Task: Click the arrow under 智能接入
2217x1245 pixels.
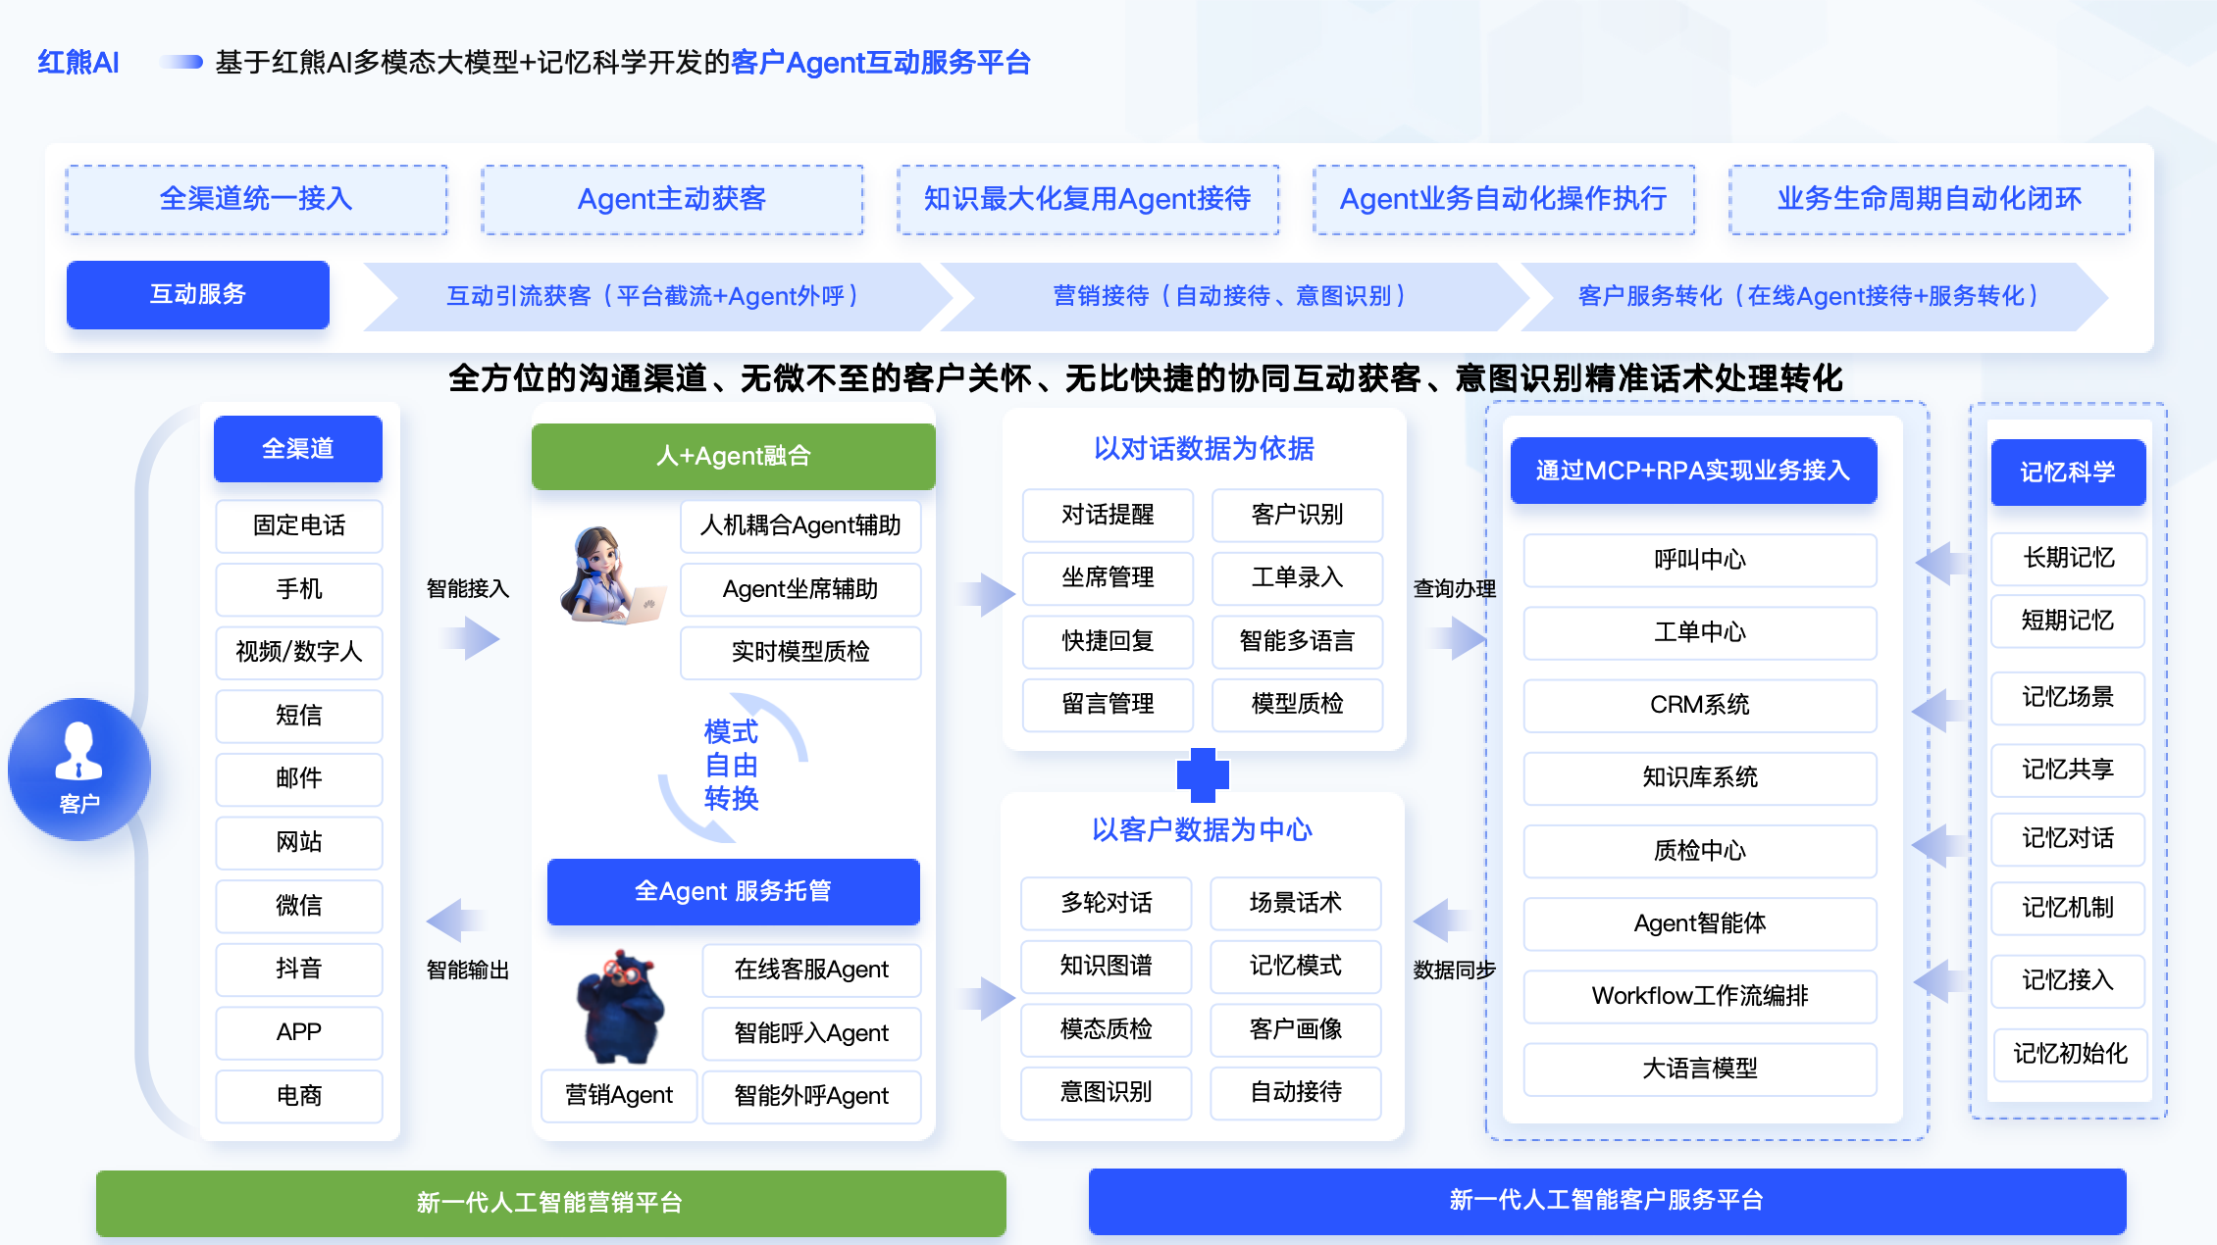Action: pos(472,639)
